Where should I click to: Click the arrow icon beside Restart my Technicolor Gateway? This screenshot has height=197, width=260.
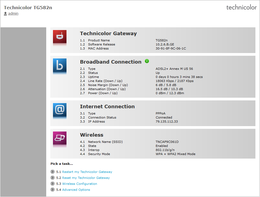[52, 172]
